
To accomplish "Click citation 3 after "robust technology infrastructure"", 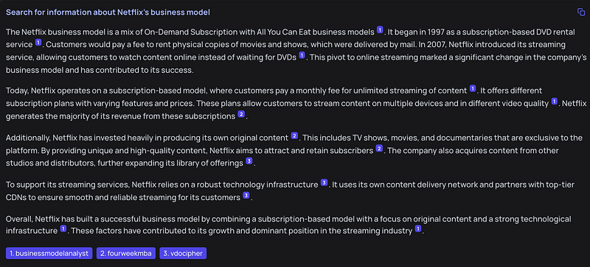I will click(x=324, y=182).
